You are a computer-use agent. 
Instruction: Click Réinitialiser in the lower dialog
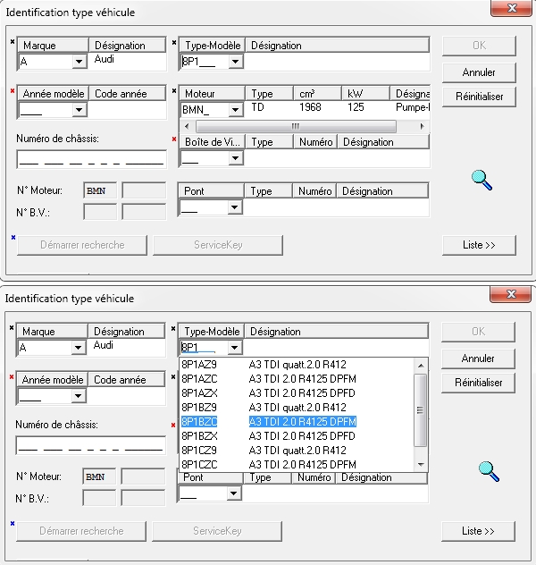(x=478, y=383)
